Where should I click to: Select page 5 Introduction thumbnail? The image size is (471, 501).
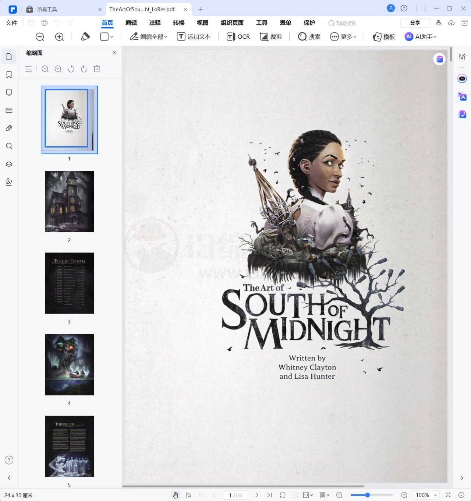[70, 447]
